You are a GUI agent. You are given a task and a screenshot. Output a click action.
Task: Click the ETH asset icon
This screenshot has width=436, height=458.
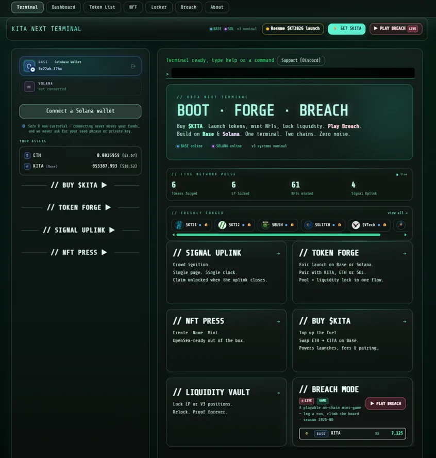coord(27,155)
